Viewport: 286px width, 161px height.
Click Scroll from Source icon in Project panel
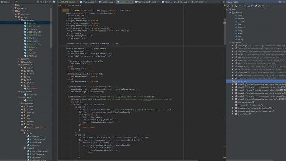[38, 2]
